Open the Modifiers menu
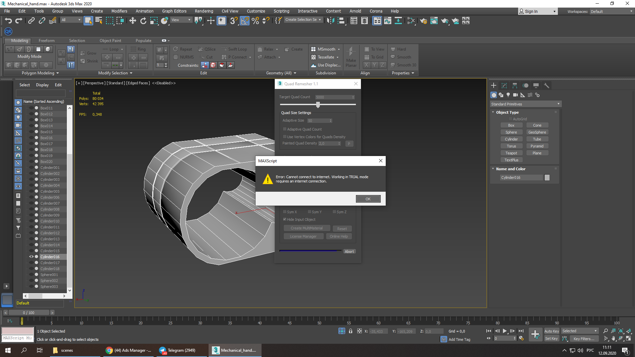 coord(119,11)
